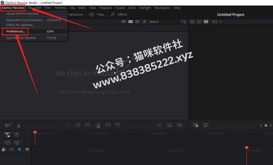
Task: Show the Effects browser
Action: tap(119, 15)
